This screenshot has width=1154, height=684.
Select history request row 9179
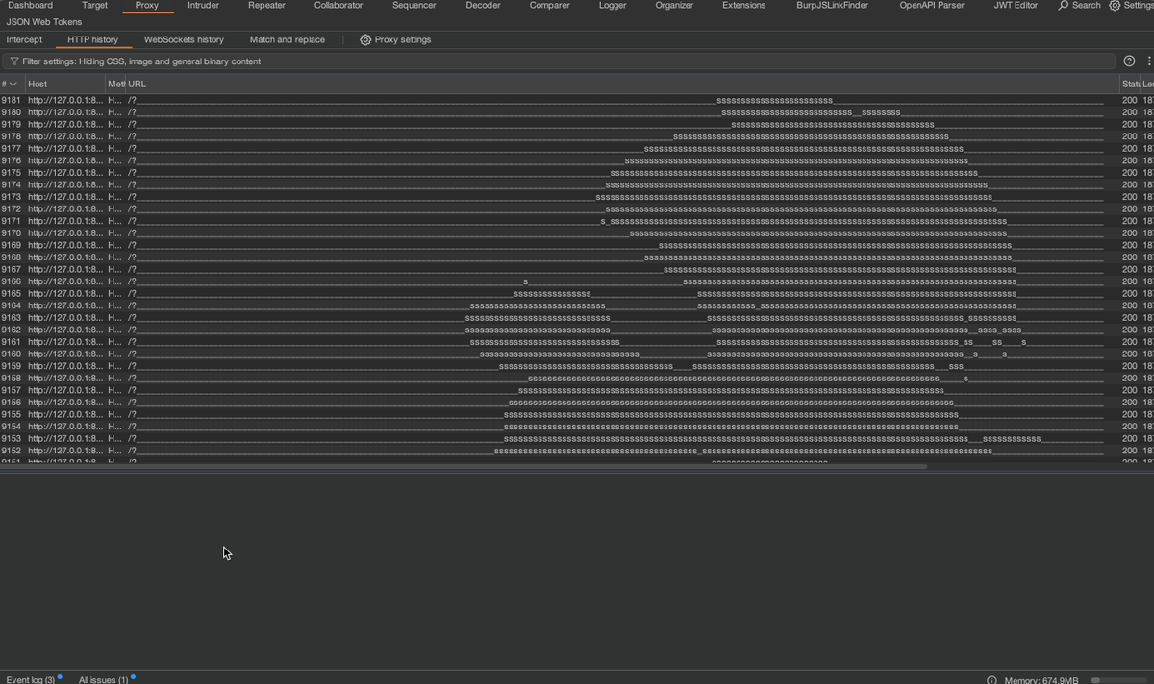(x=577, y=125)
